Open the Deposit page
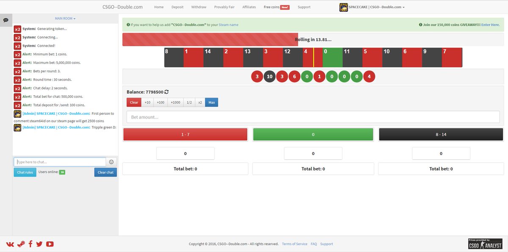Screen dimensions: 508x252 tap(177, 7)
